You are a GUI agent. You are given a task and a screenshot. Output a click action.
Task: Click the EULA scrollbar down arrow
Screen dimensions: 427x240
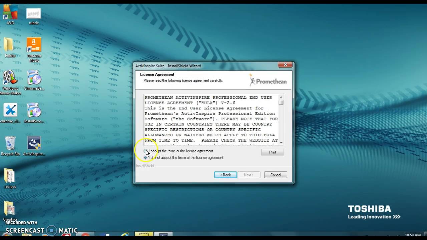(x=281, y=142)
